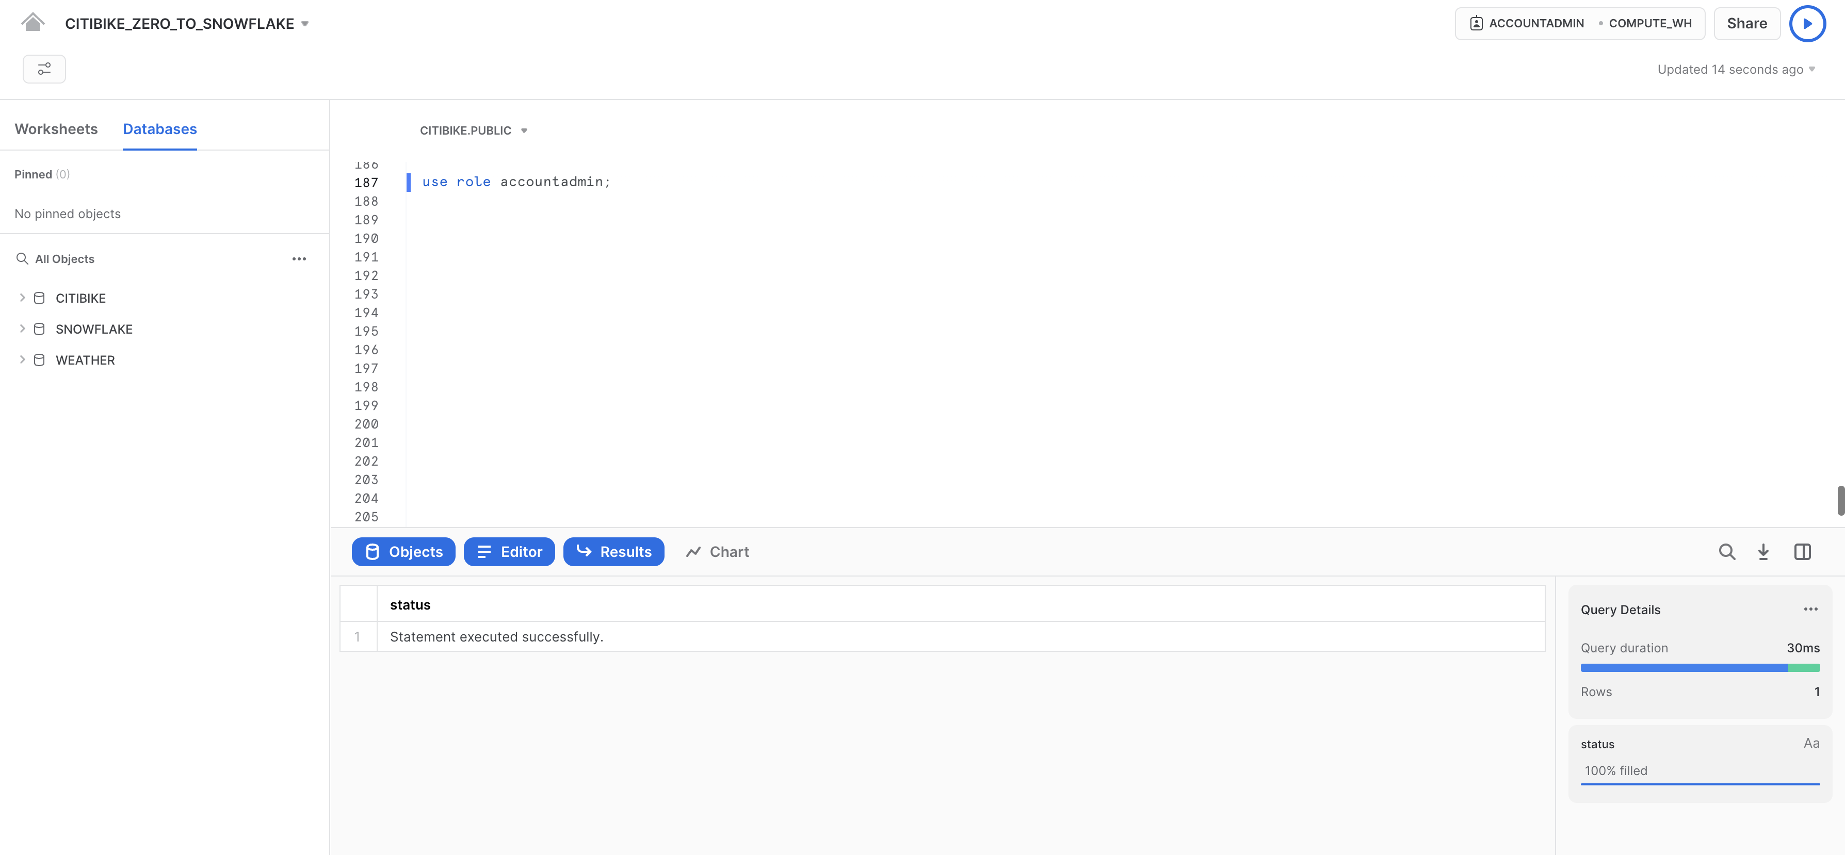Open the worksheet filters icon below the title

[x=44, y=69]
